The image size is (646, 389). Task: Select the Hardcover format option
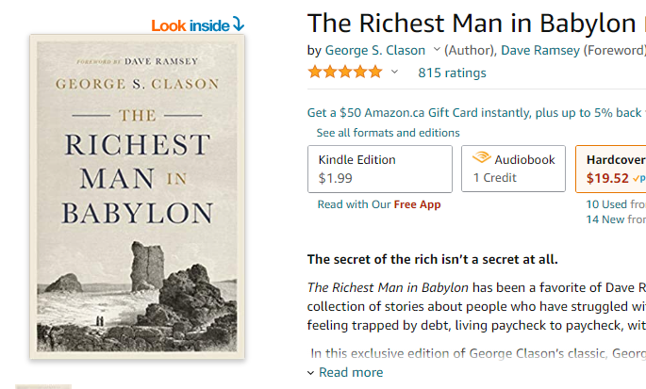coord(611,169)
